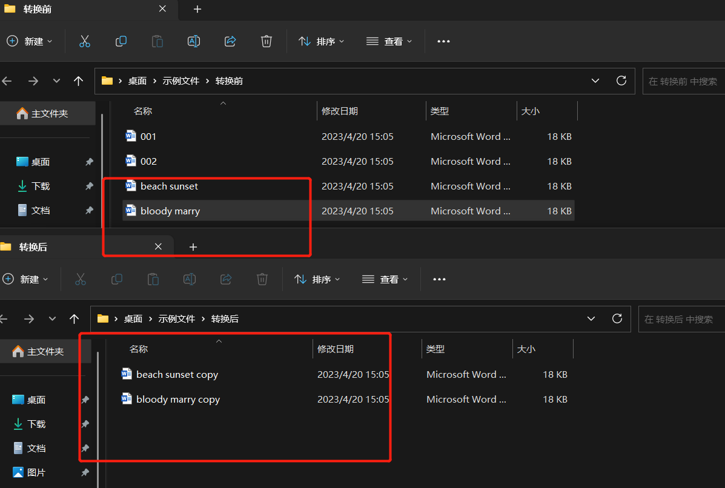Click the back navigation arrow in top window
The image size is (725, 488).
point(12,81)
